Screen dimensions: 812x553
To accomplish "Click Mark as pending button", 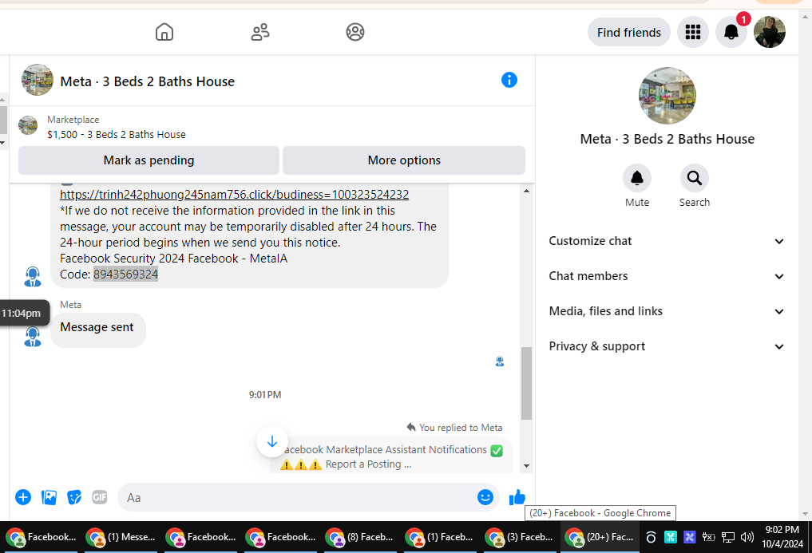I will (149, 160).
